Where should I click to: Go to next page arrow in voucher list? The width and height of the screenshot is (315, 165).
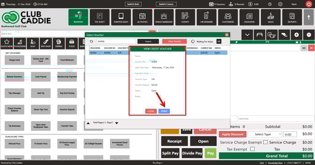pos(117,123)
